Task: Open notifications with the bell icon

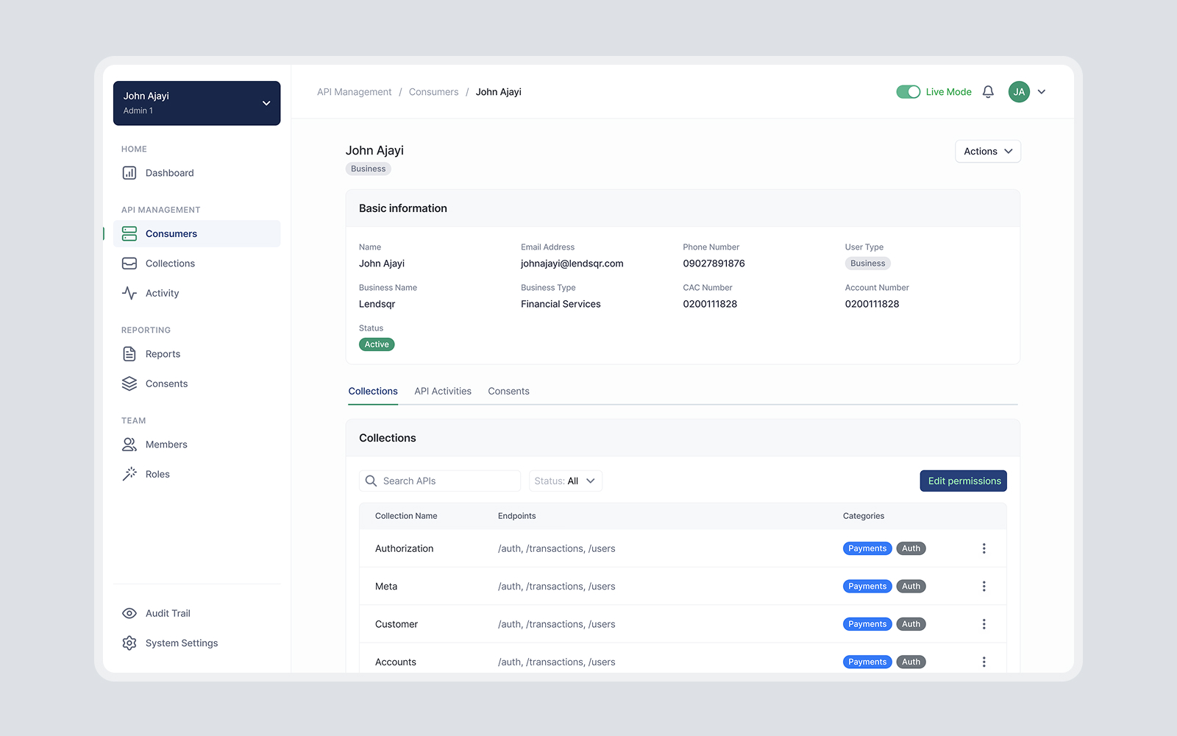Action: pyautogui.click(x=988, y=91)
